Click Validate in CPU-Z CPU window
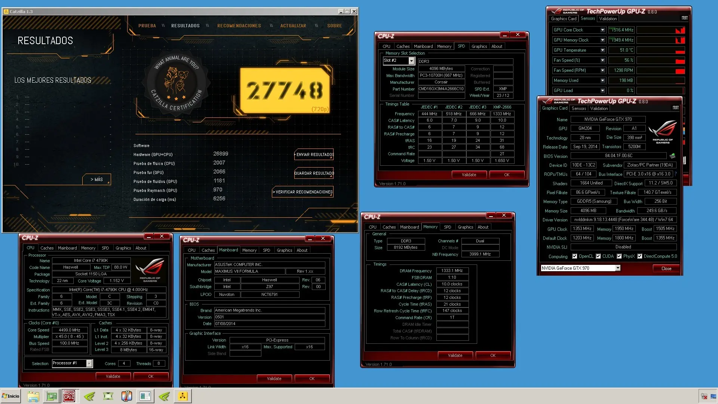 113,376
